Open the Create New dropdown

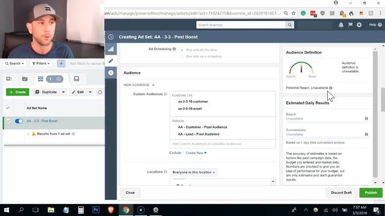196,153
